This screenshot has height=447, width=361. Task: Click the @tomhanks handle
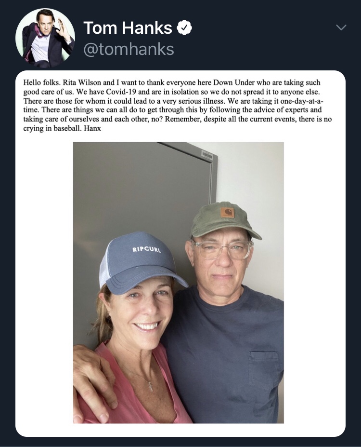pos(129,49)
